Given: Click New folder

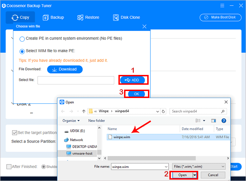Looking at the screenshot, I should [x=97, y=121].
